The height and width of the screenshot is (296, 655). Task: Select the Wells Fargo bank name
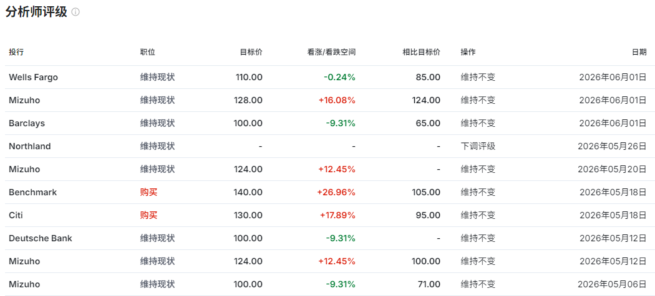[x=34, y=77]
